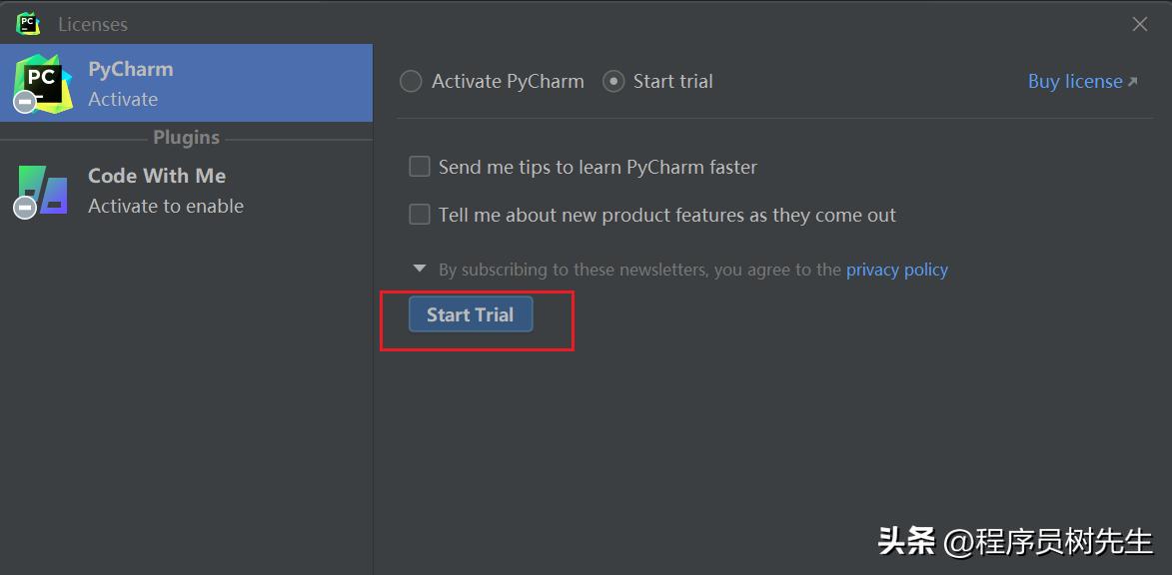1172x575 pixels.
Task: Click the Start Trial button
Action: (x=471, y=314)
